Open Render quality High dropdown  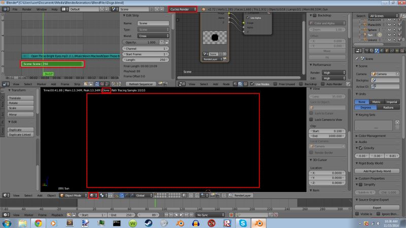[x=334, y=73]
